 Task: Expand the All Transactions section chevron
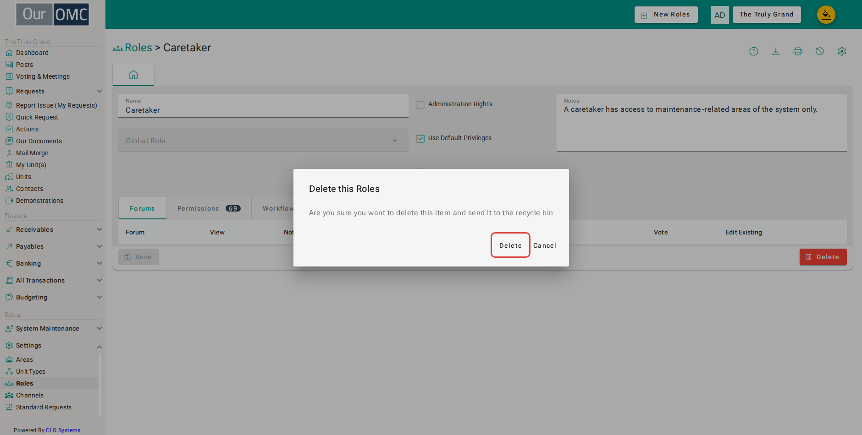[x=99, y=280]
